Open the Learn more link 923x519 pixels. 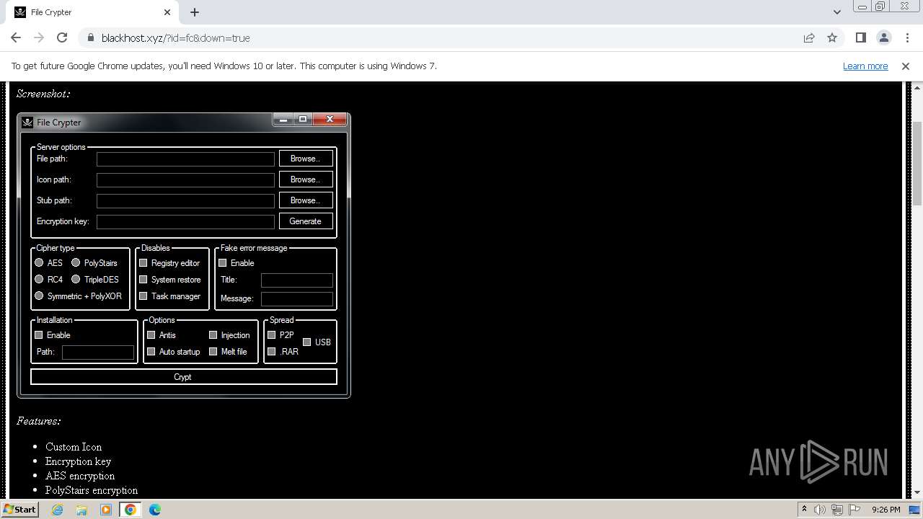865,66
